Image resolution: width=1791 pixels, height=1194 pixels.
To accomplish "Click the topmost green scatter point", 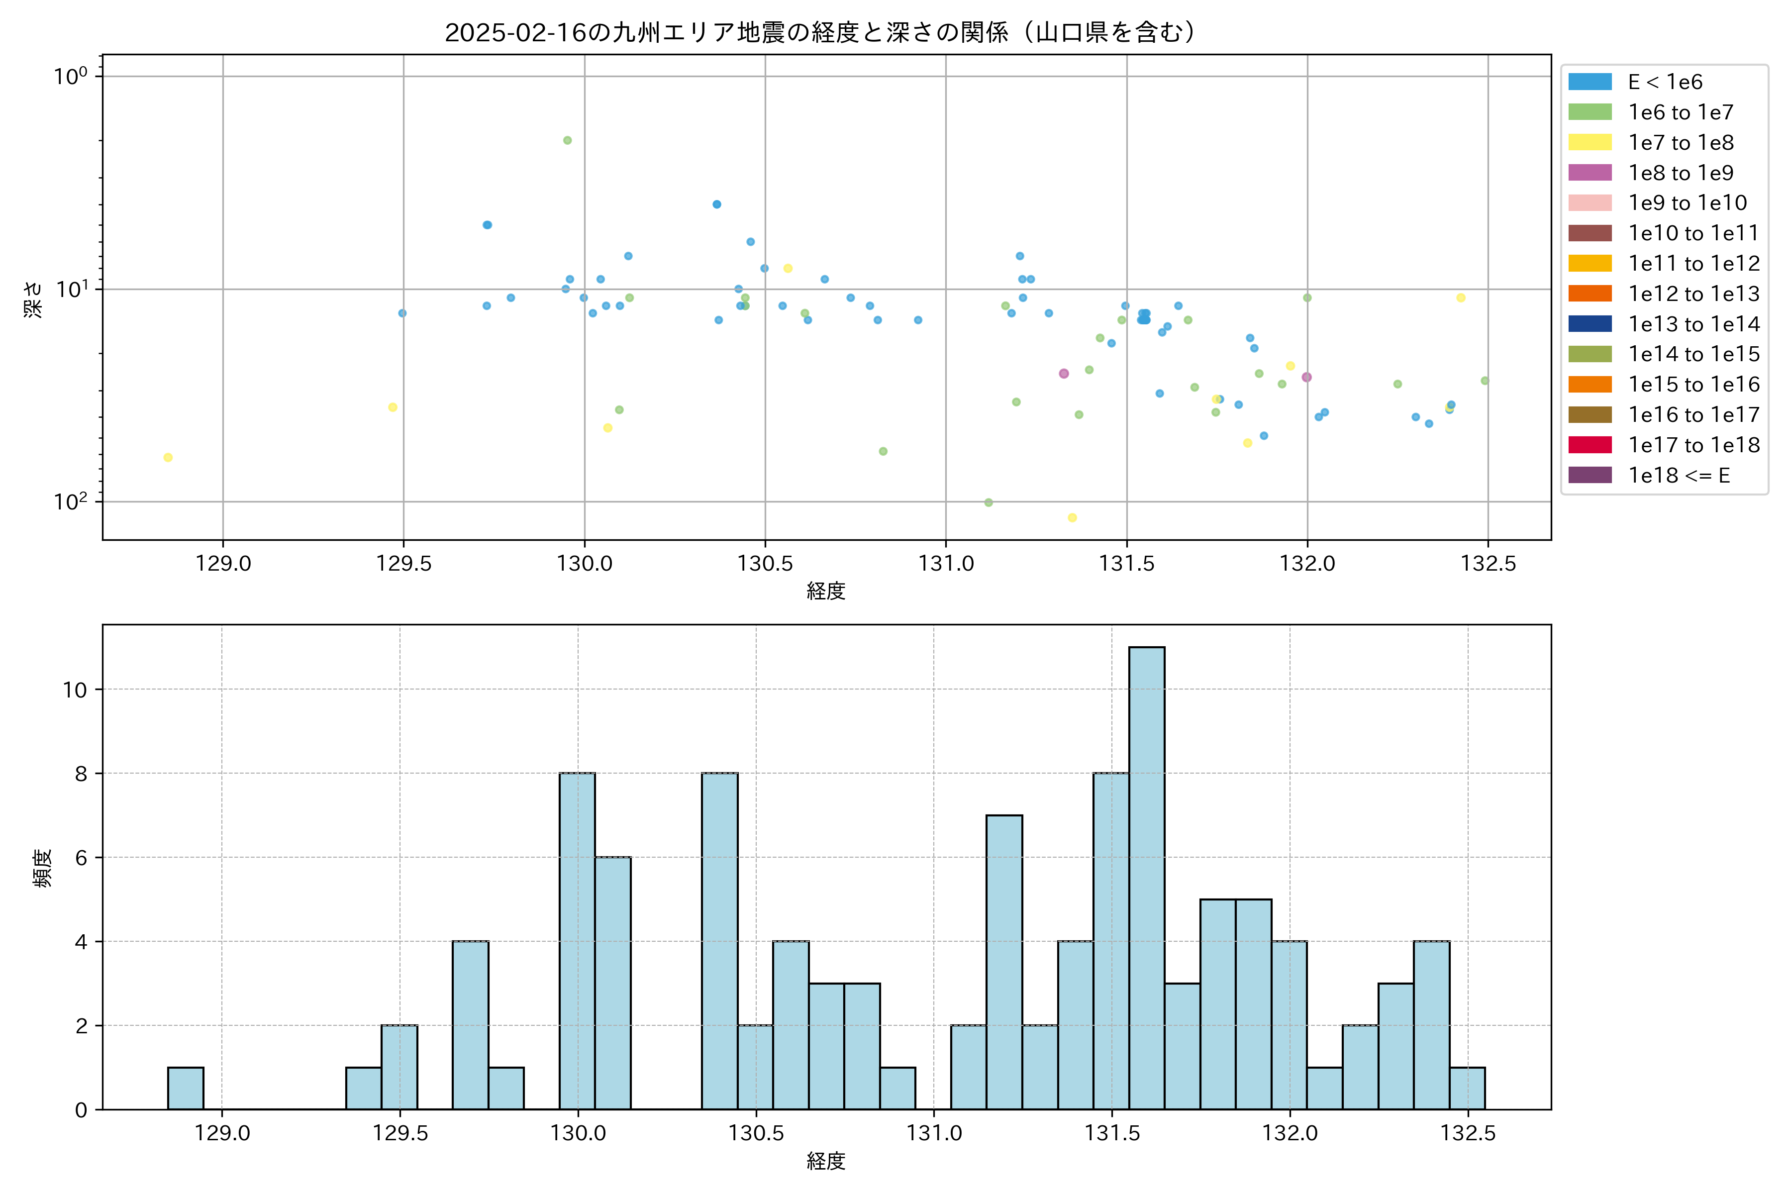I will [567, 140].
